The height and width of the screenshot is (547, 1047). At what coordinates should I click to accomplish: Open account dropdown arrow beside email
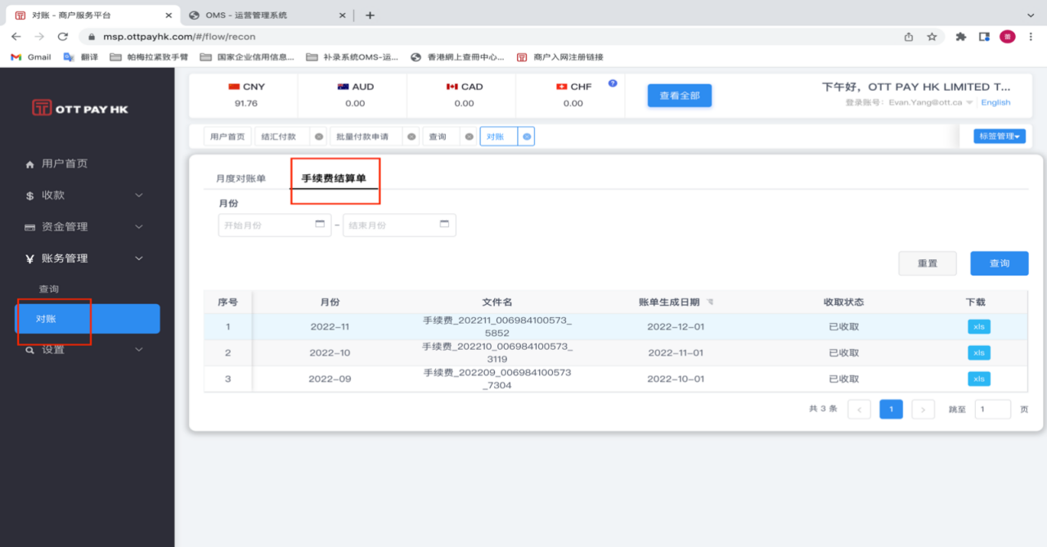[969, 102]
